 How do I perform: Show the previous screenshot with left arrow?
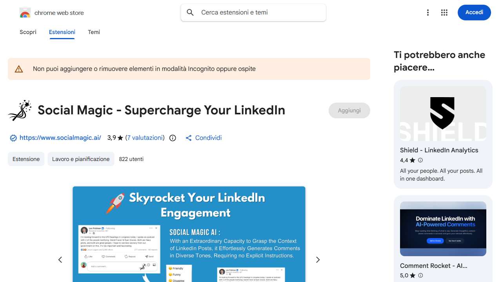(x=60, y=260)
